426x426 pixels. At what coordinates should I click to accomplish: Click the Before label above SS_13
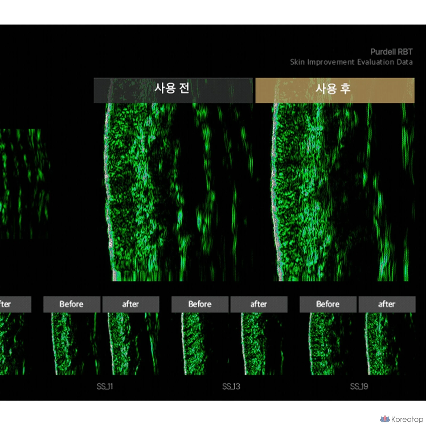[x=200, y=304]
